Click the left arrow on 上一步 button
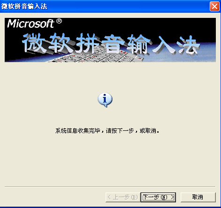The image size is (221, 208). (109, 197)
